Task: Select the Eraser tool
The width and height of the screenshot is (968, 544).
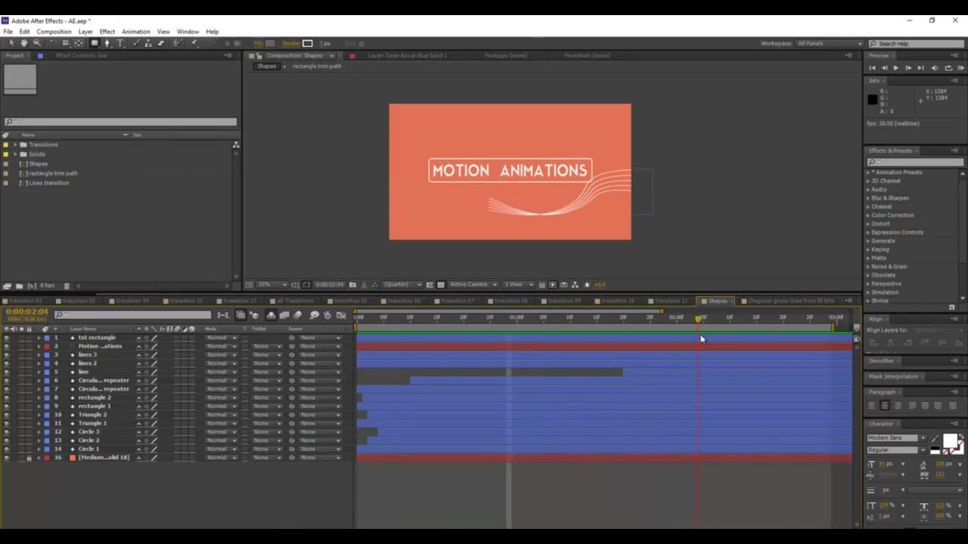Action: [160, 43]
